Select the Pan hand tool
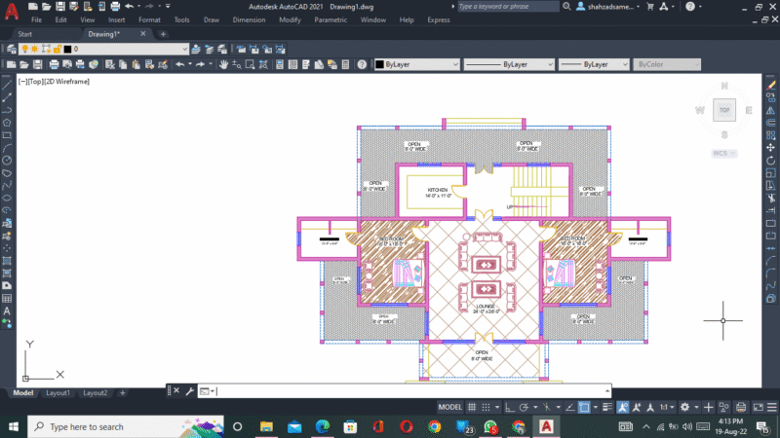This screenshot has height=438, width=780. click(x=223, y=64)
